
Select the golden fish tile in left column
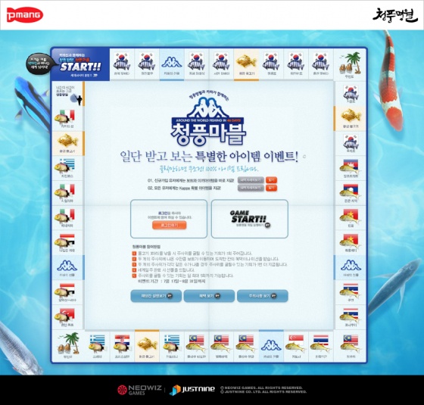(x=67, y=143)
